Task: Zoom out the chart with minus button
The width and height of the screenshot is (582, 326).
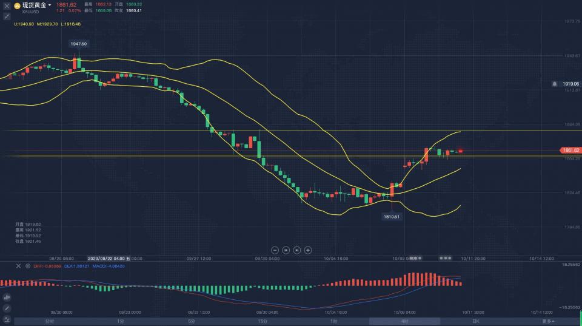Action: click(275, 250)
